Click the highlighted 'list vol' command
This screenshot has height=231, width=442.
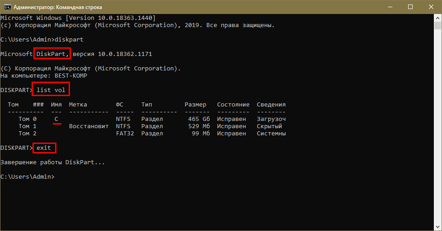pyautogui.click(x=51, y=90)
